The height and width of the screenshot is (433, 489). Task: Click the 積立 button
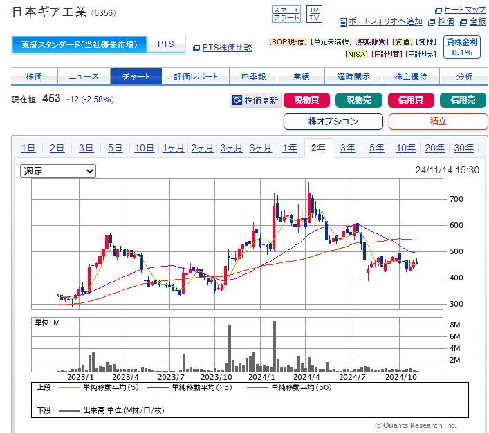pyautogui.click(x=439, y=122)
